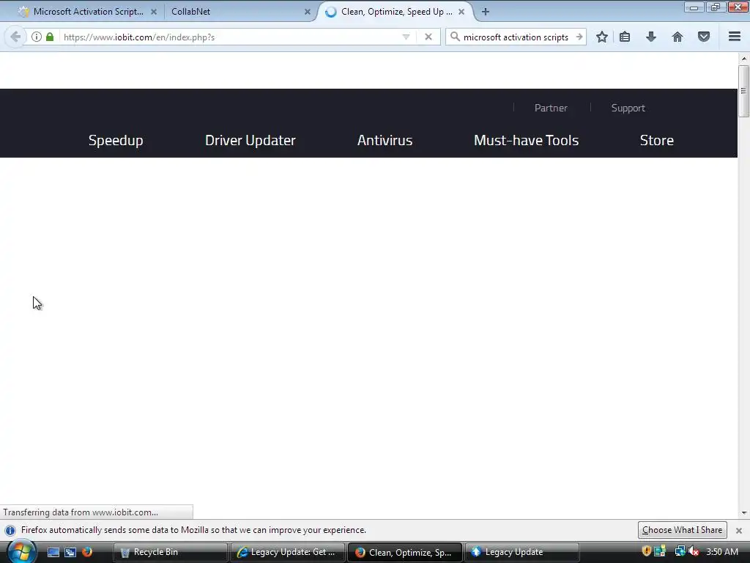Viewport: 750px width, 563px height.
Task: Open the Firefox hamburger menu
Action: tap(735, 37)
